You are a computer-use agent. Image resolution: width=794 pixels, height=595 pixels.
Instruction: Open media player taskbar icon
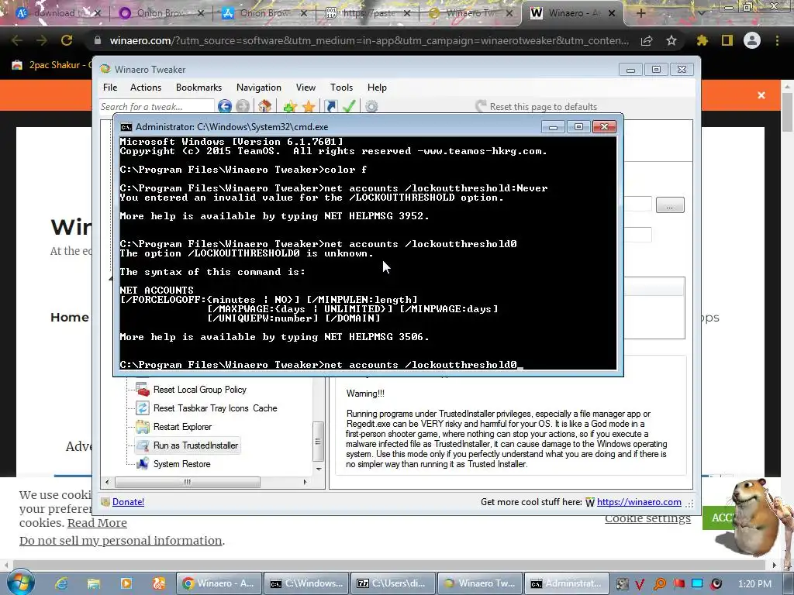point(126,583)
